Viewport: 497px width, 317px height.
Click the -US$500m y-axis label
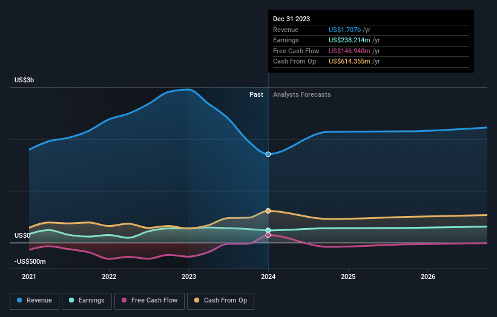(30, 261)
